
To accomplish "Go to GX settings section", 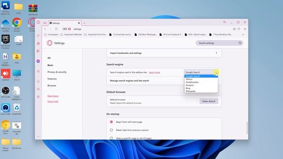I will click(49, 58).
